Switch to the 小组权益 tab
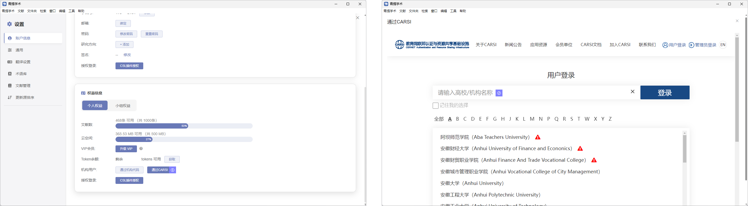Viewport: 748px width, 206px height. pos(123,106)
